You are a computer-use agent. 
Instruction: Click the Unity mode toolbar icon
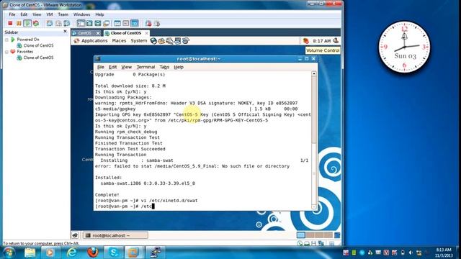98,23
